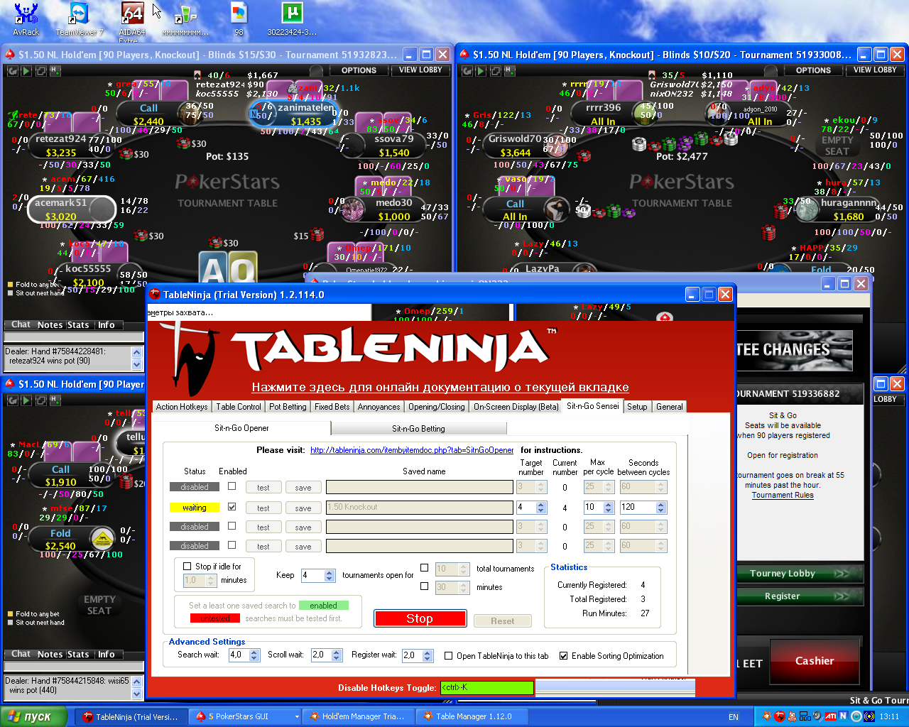The image size is (909, 727).
Task: Toggle the Stop if idle for checkbox
Action: pos(187,567)
